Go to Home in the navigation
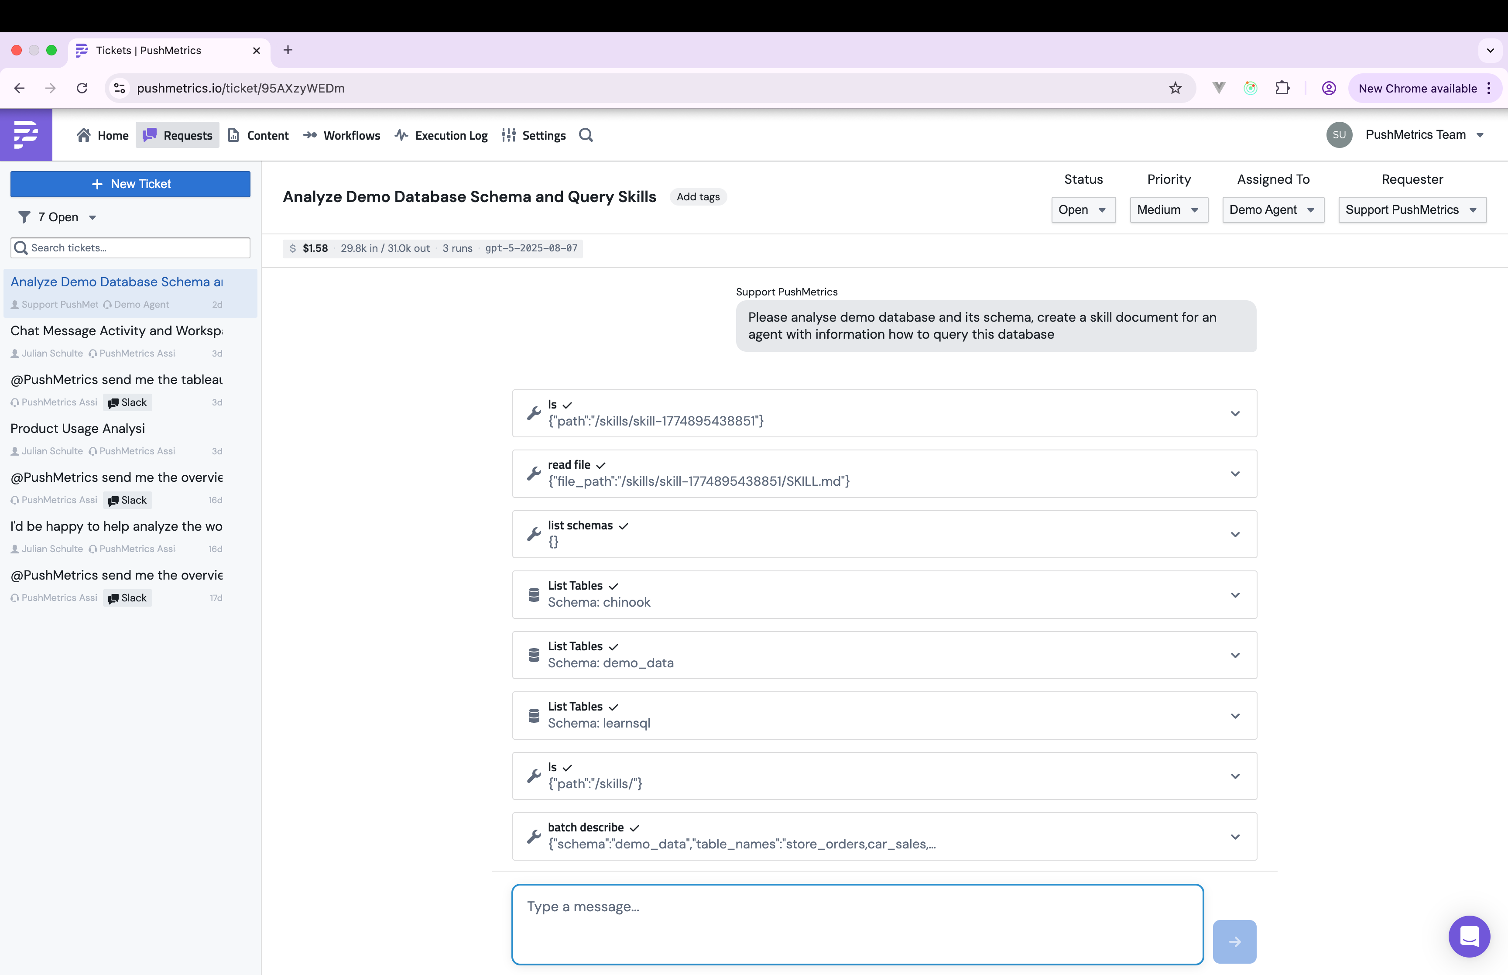 [103, 135]
